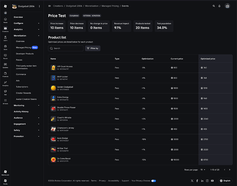The image size is (237, 186).
Task: Click Monetization breadcrumb link
Action: [x=92, y=6]
